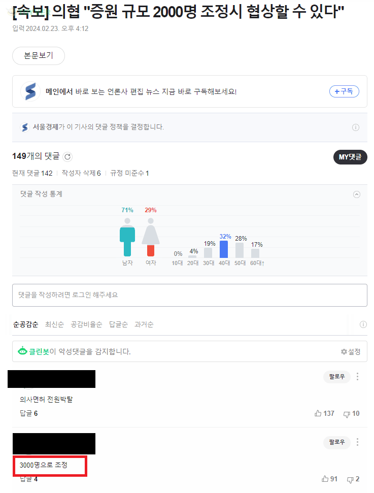Click the +구독 subscribe button
This screenshot has height=493, width=374.
[344, 91]
